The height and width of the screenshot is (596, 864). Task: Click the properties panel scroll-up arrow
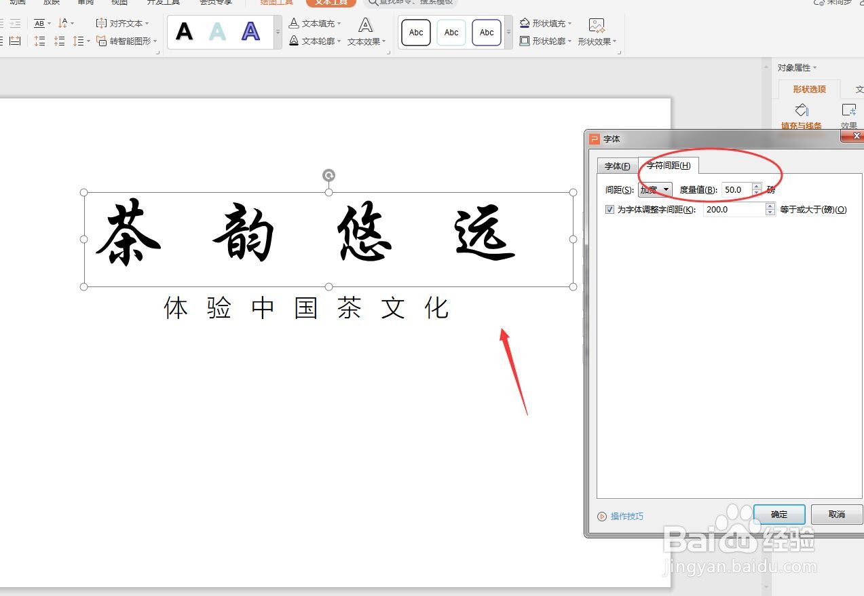(x=766, y=65)
